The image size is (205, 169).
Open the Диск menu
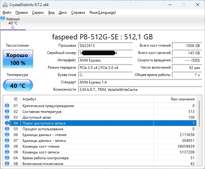click(x=63, y=13)
